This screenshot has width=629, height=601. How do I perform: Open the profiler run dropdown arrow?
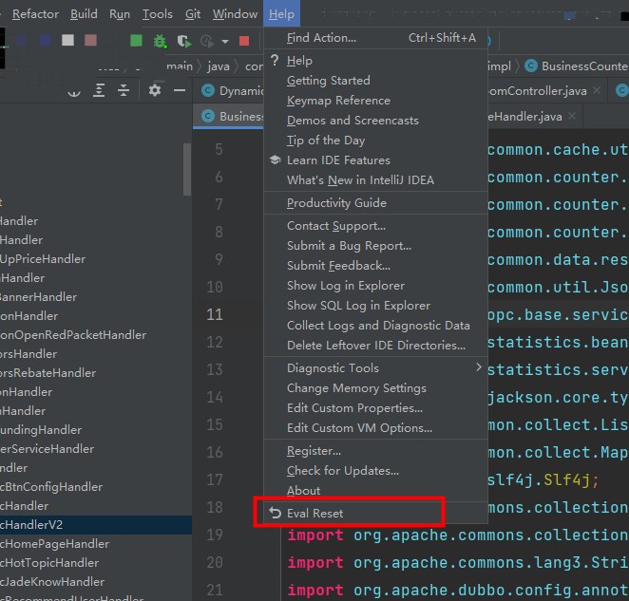click(x=225, y=41)
